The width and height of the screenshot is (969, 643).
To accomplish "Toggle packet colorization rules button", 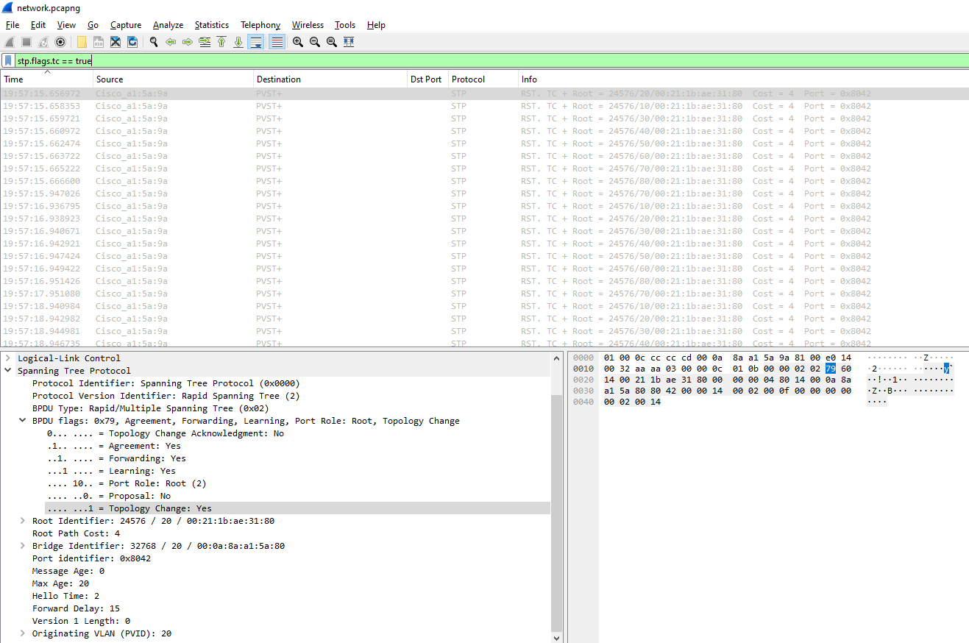I will click(277, 42).
